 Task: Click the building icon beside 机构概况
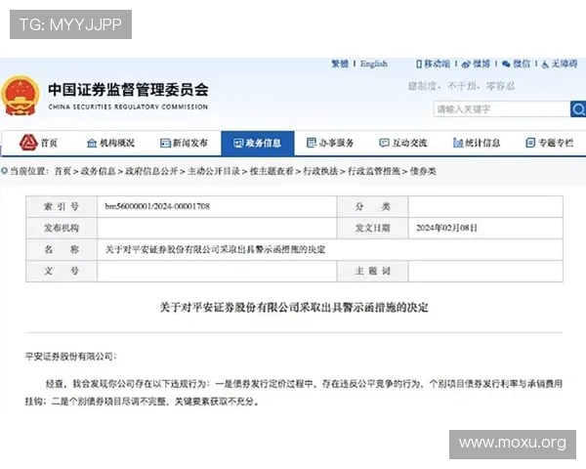pos(92,143)
